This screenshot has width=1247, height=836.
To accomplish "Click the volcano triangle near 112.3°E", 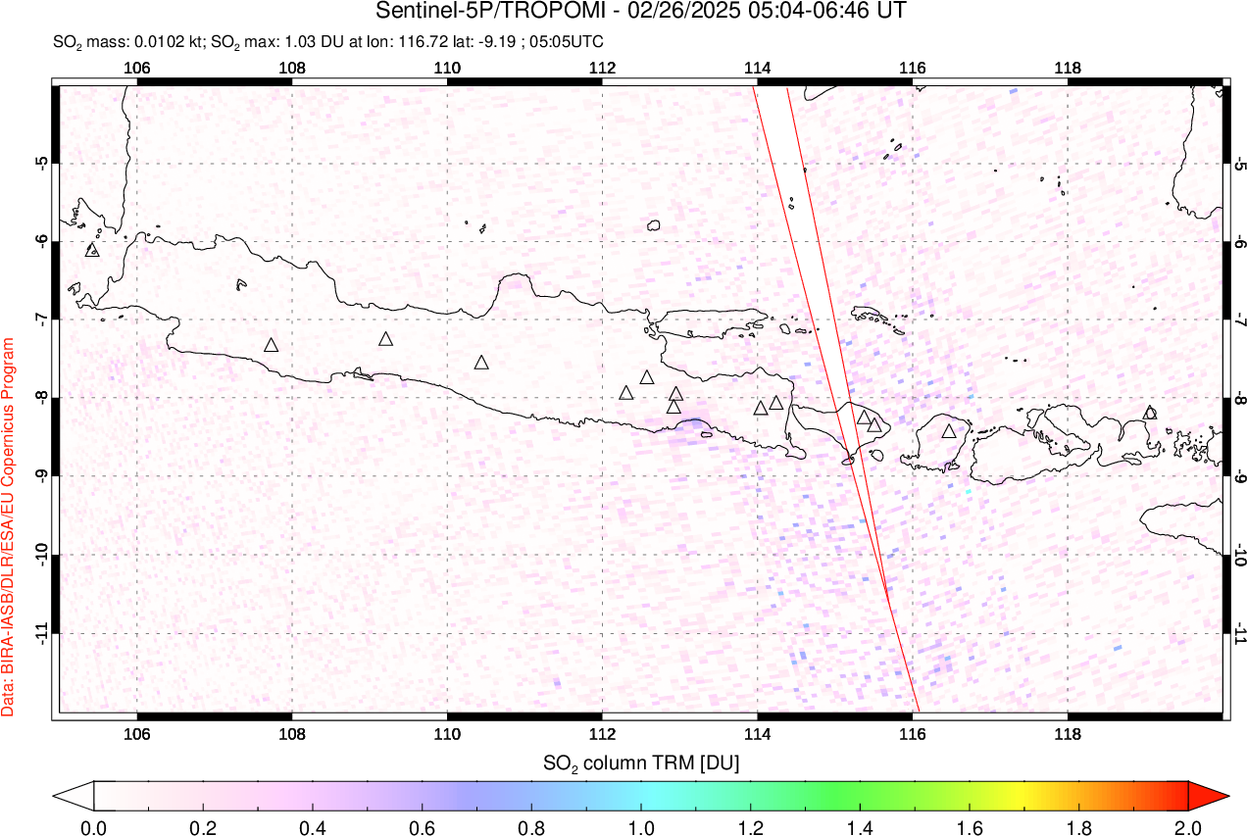I will pyautogui.click(x=626, y=393).
